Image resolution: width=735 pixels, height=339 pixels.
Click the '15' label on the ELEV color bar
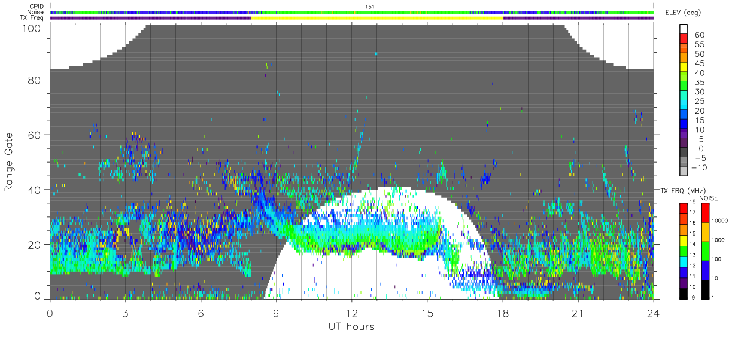click(x=699, y=120)
